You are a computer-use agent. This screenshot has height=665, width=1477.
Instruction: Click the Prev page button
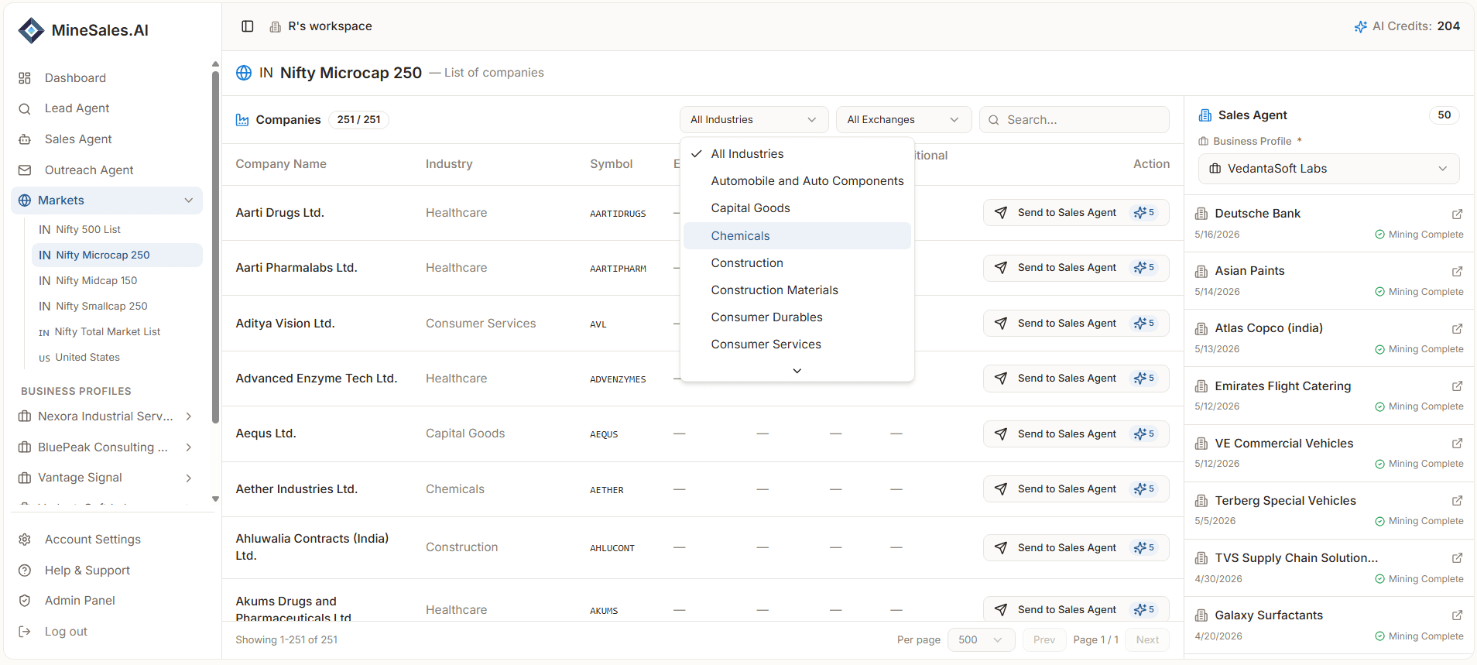[x=1044, y=640]
